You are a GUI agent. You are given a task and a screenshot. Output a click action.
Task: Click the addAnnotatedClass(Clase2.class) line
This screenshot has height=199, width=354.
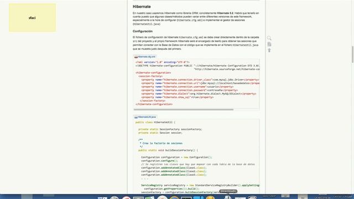[174, 171]
